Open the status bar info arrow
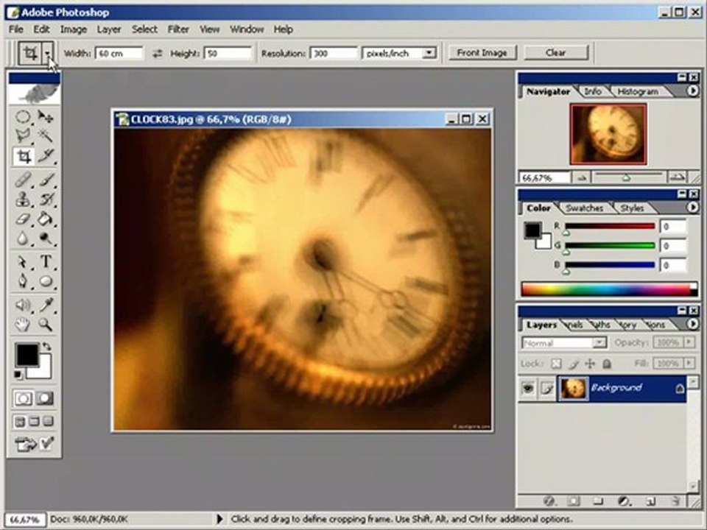This screenshot has height=530, width=707. tap(219, 519)
